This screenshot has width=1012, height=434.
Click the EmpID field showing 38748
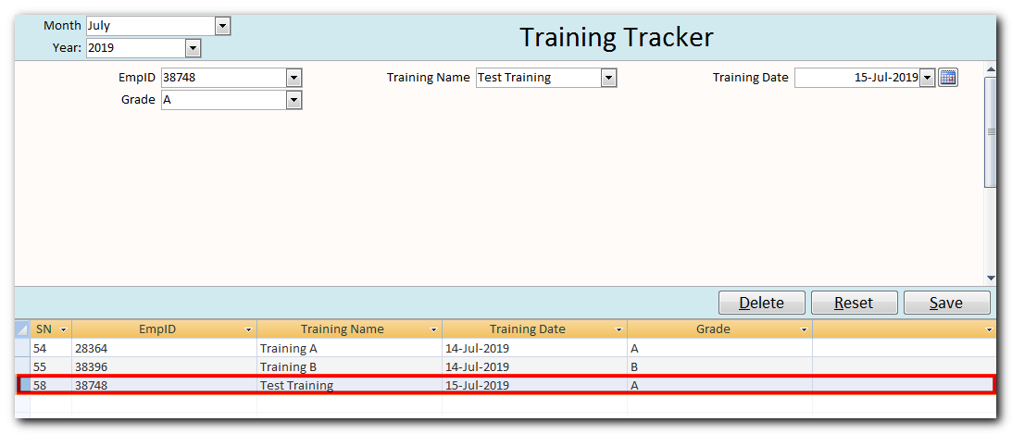click(224, 78)
